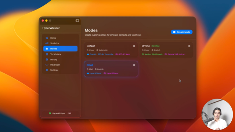Open the Statistics sidebar item
235x132 pixels.
(60, 43)
